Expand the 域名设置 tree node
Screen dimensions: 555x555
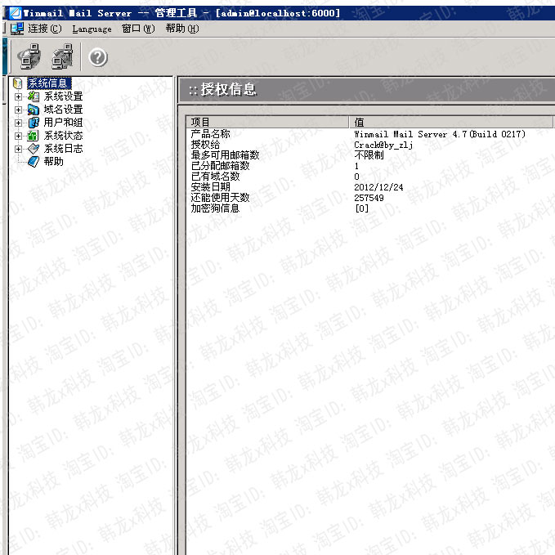pyautogui.click(x=19, y=110)
